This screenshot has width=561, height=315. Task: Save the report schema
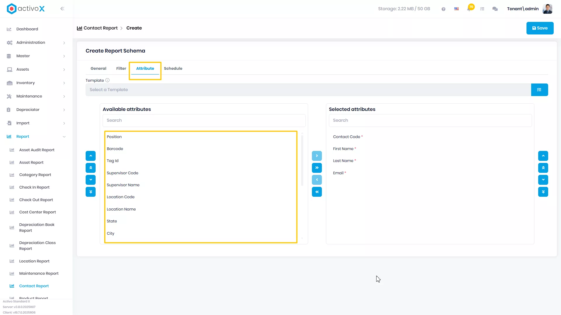click(540, 28)
